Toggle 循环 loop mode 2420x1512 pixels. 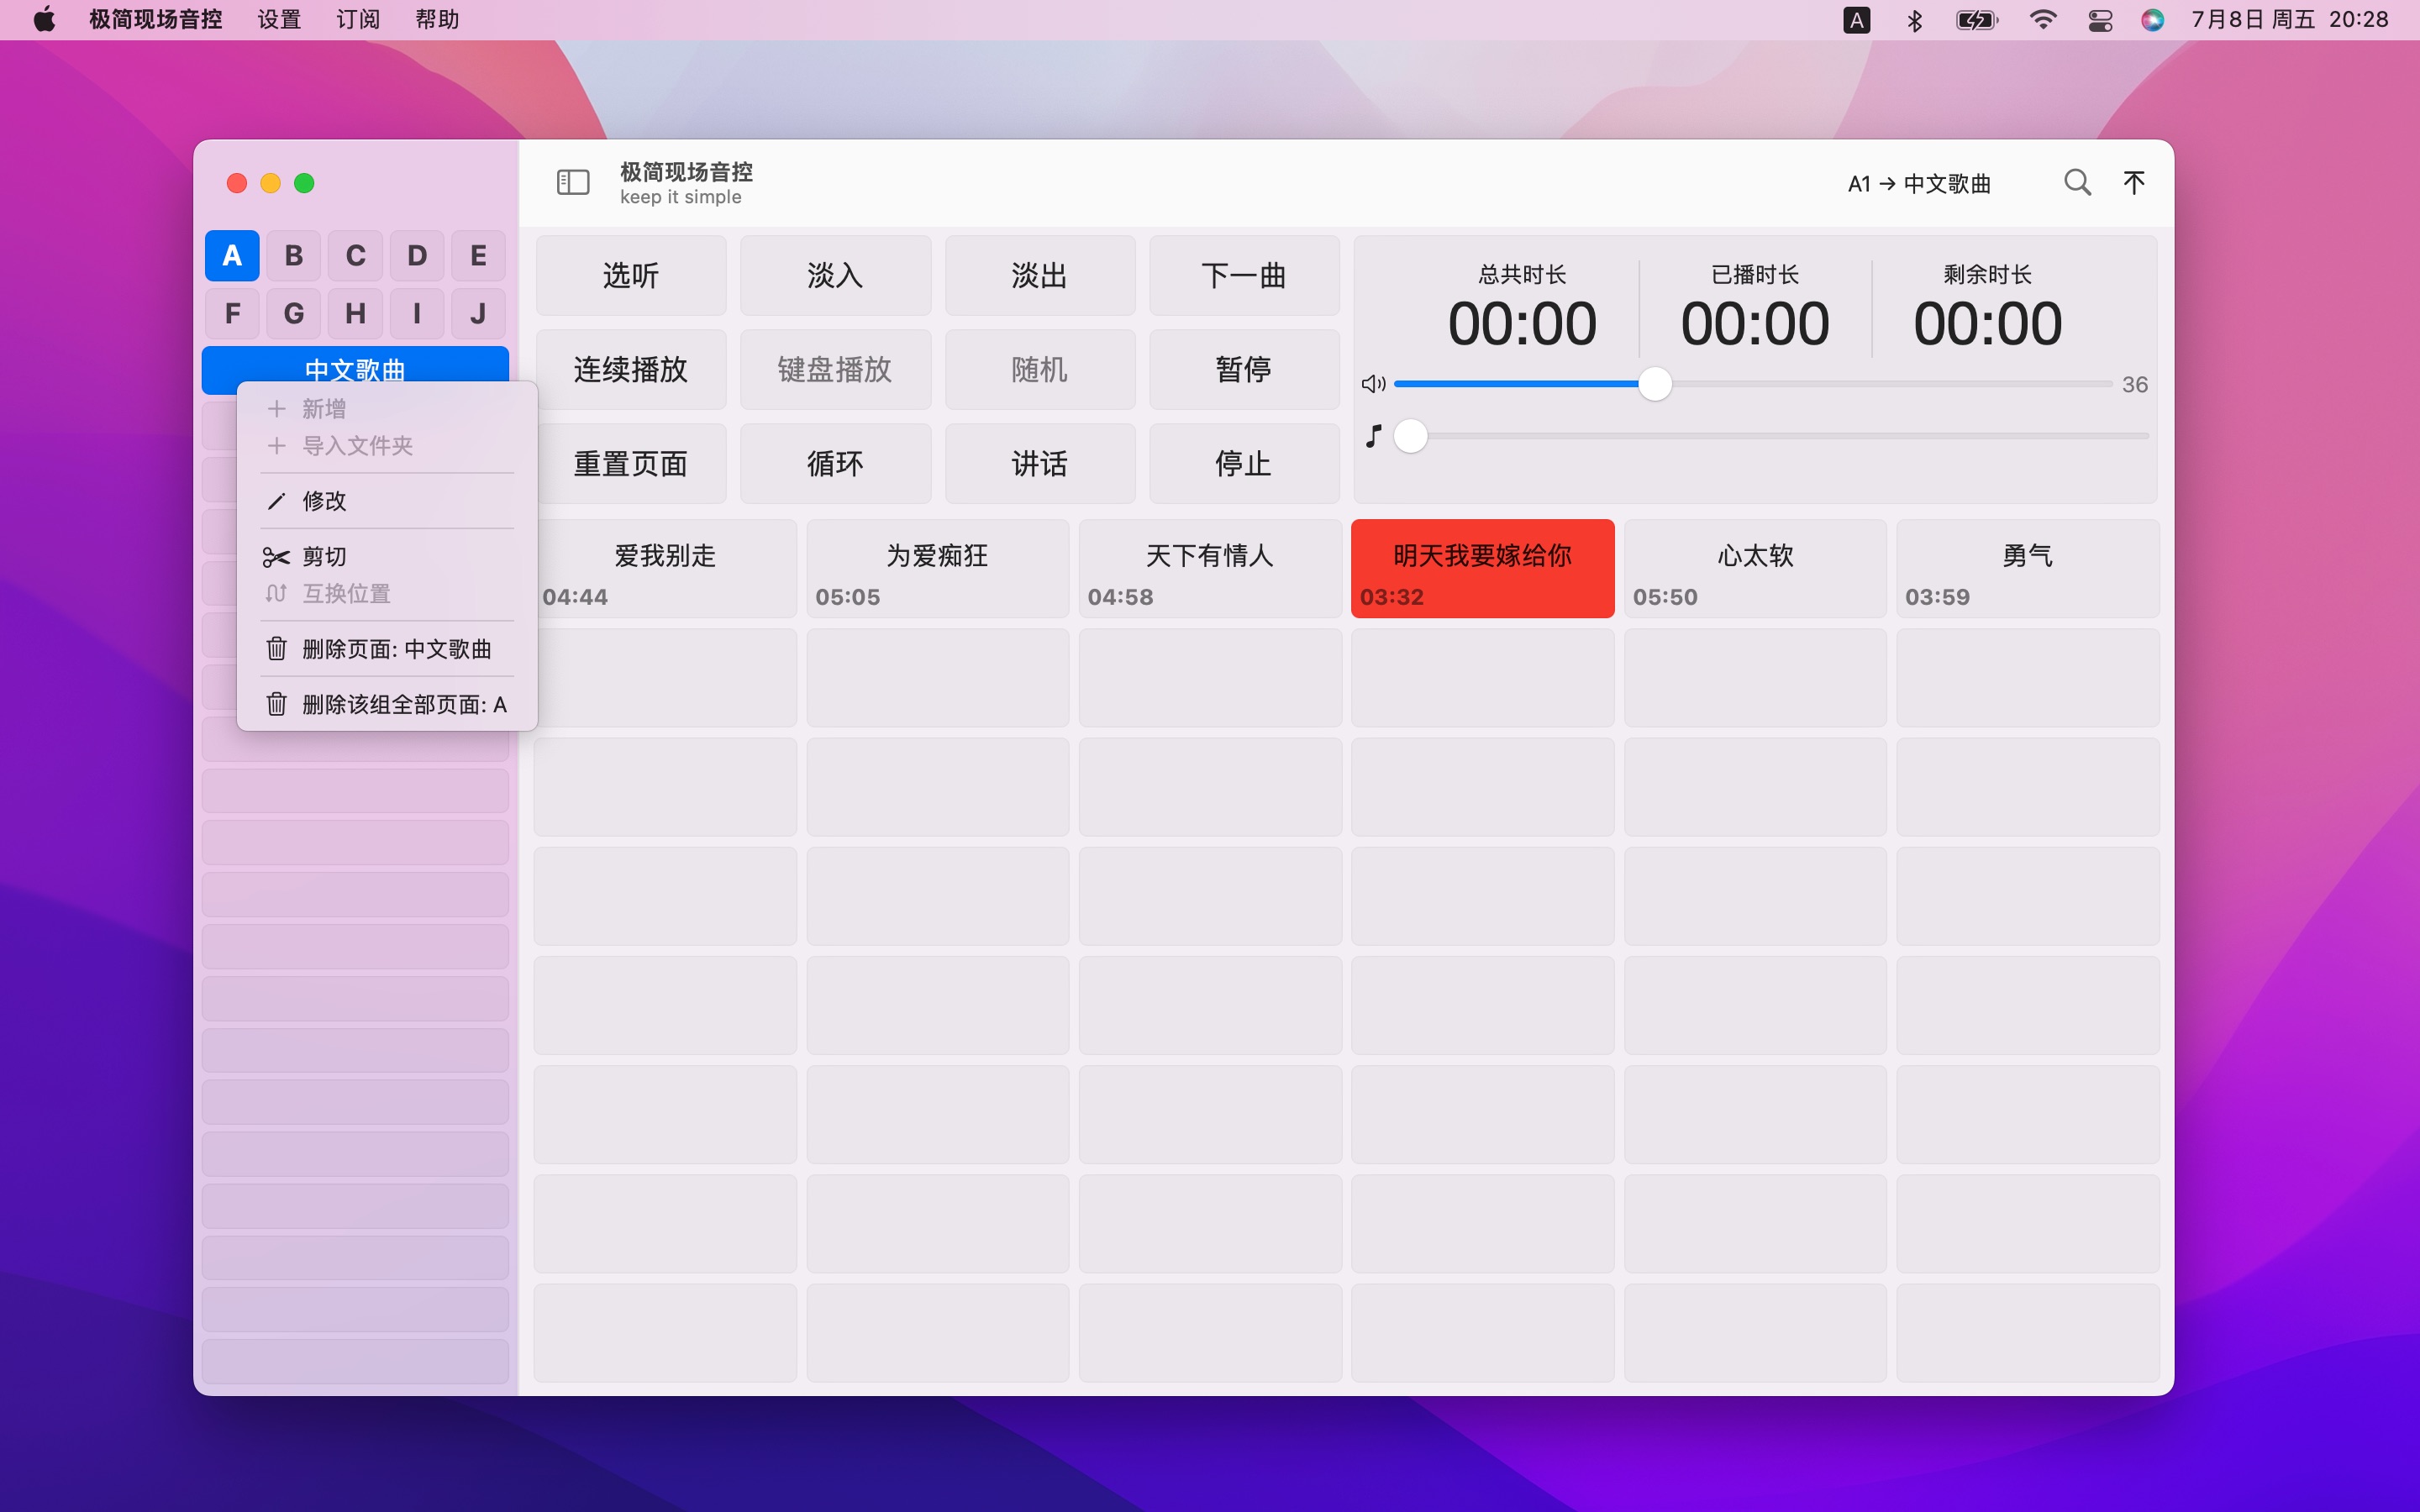[835, 463]
